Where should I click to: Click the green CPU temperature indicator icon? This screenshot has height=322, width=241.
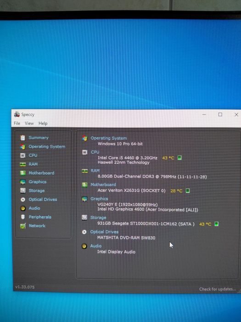pyautogui.click(x=179, y=158)
